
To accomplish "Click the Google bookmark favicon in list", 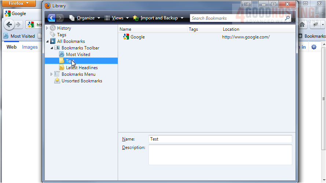I will [126, 37].
